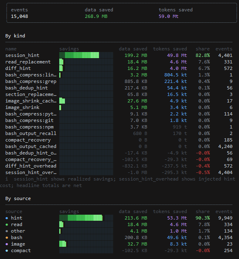Click the read_replacement row name
The height and width of the screenshot is (259, 239).
(28, 62)
